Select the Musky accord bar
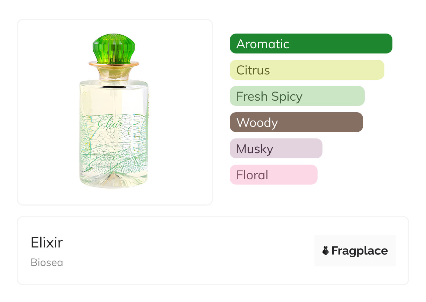 point(276,149)
